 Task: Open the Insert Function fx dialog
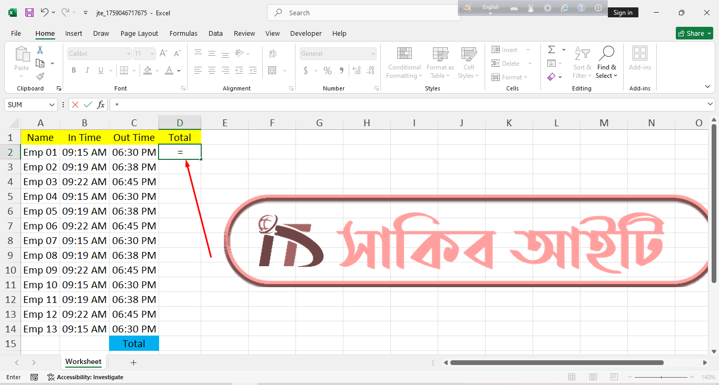point(101,105)
